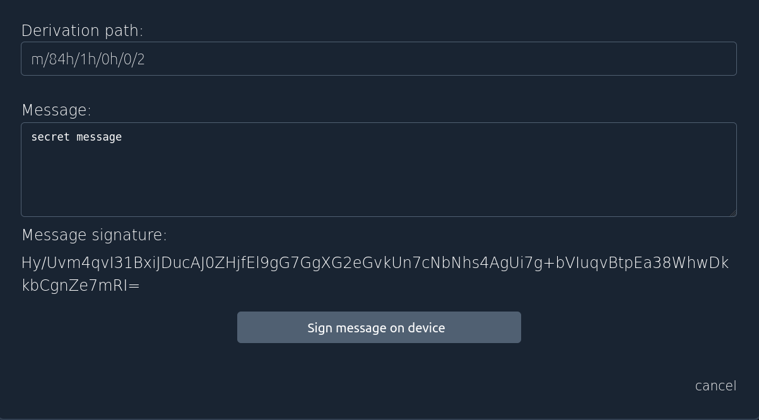Focus the Message text area
This screenshot has width=759, height=420.
click(x=379, y=170)
